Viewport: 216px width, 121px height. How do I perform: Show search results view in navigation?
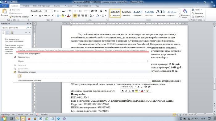point(12,33)
